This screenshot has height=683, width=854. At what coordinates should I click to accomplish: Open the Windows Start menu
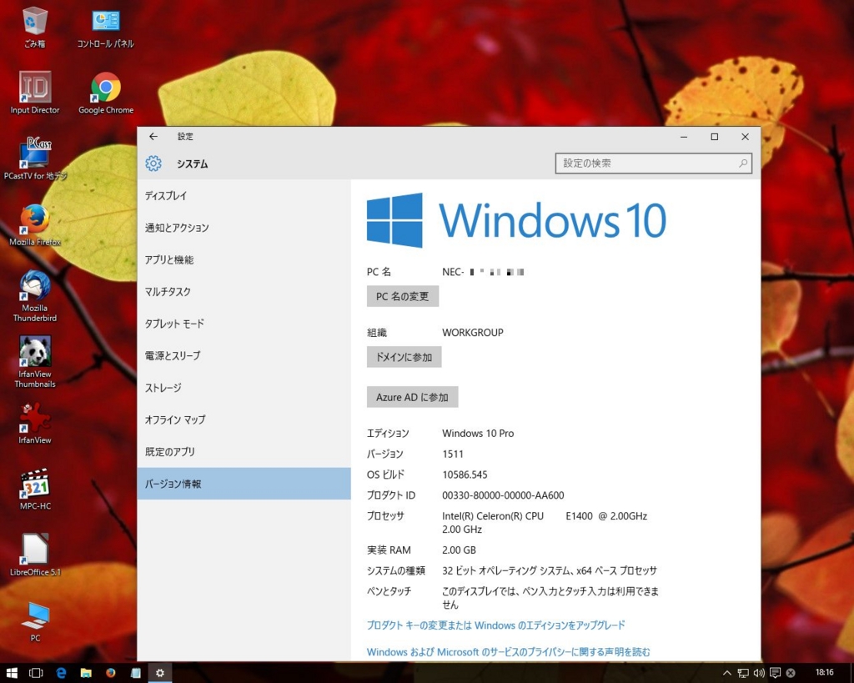12,673
